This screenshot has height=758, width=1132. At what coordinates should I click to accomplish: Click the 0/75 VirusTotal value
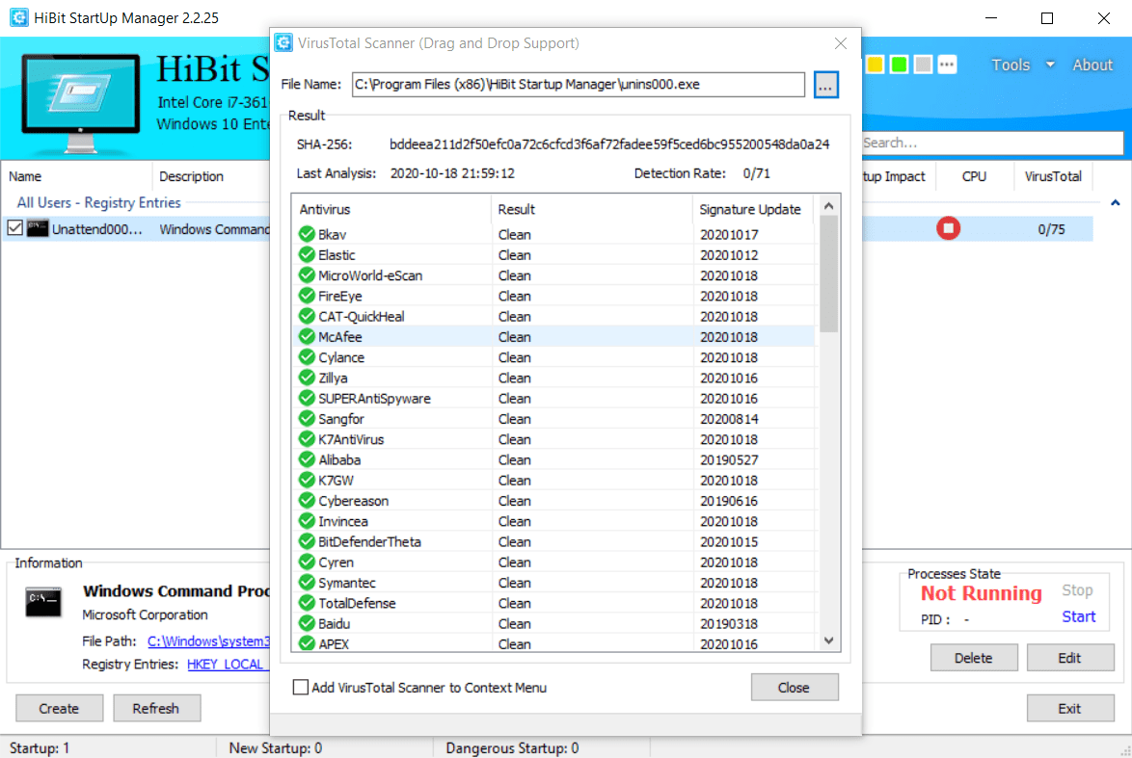coord(1051,229)
